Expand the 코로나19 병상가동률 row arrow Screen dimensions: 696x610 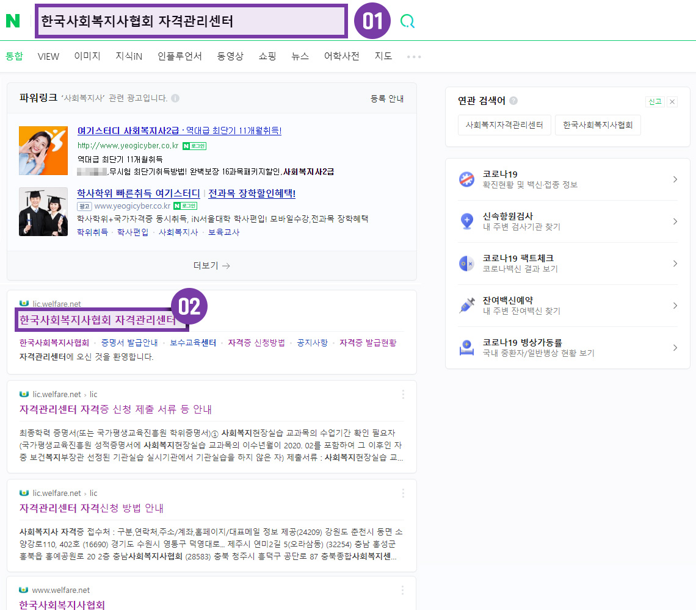click(675, 348)
